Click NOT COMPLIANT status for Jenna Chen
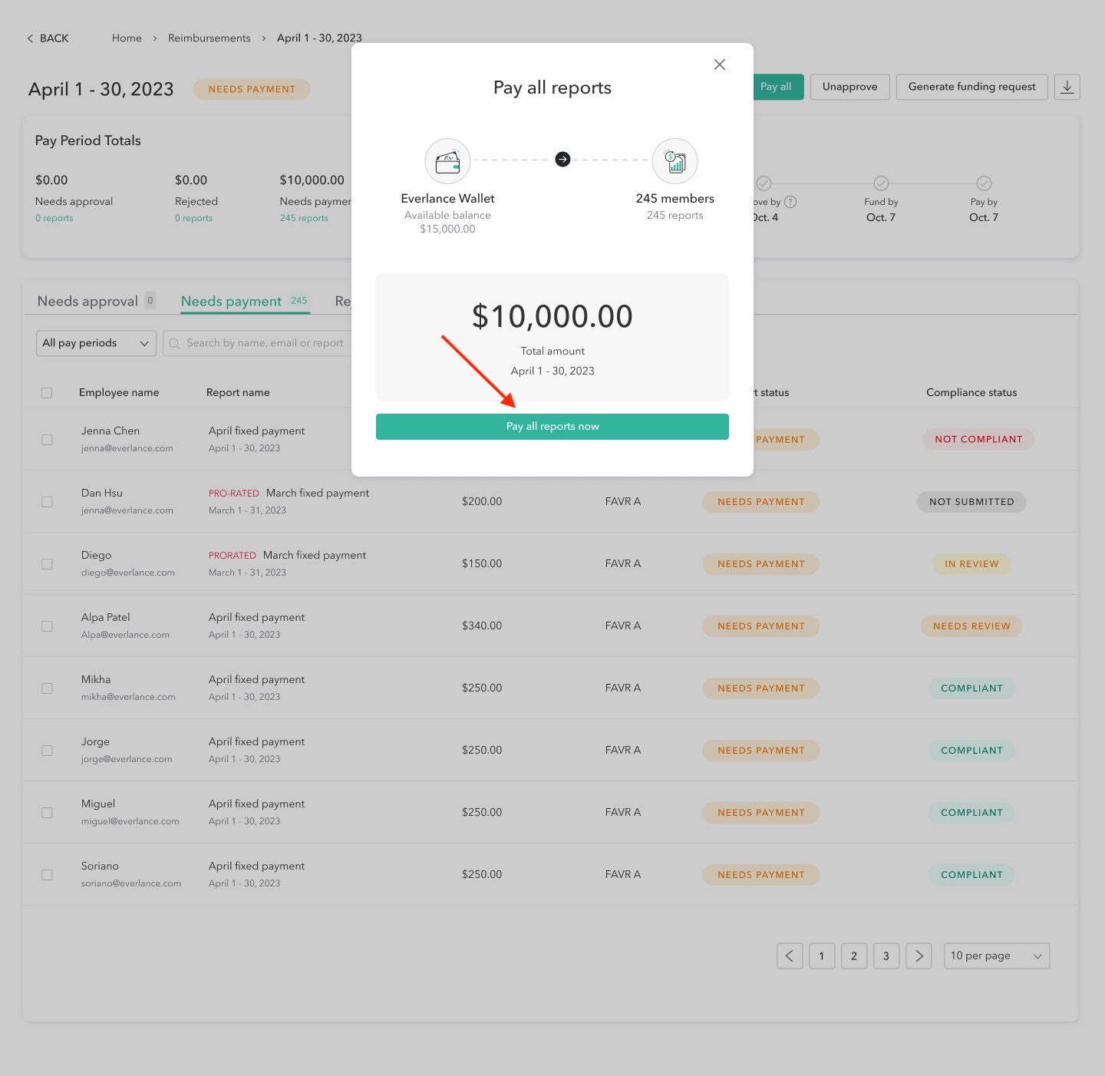This screenshot has height=1076, width=1105. [x=978, y=439]
